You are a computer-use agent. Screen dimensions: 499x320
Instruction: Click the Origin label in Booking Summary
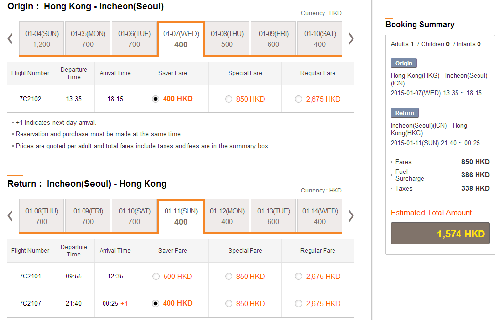point(403,63)
